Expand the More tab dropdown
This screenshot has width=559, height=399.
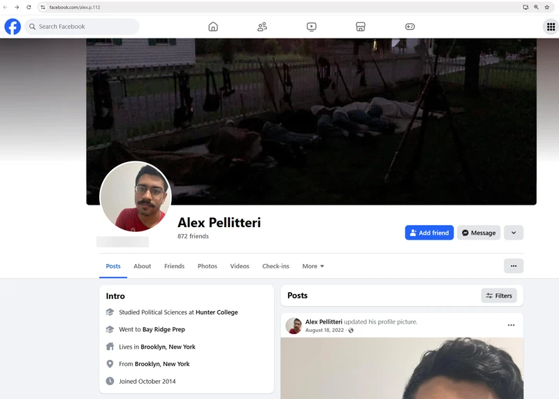click(x=313, y=266)
